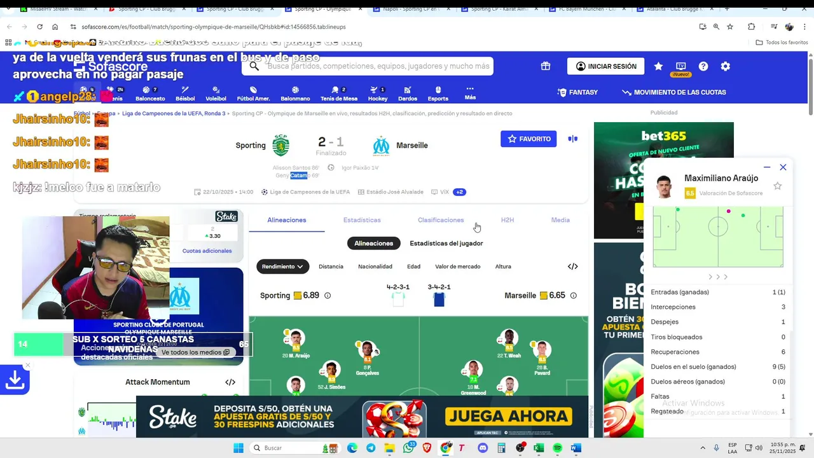Show hidden system tray icons
The image size is (814, 458).
703,448
